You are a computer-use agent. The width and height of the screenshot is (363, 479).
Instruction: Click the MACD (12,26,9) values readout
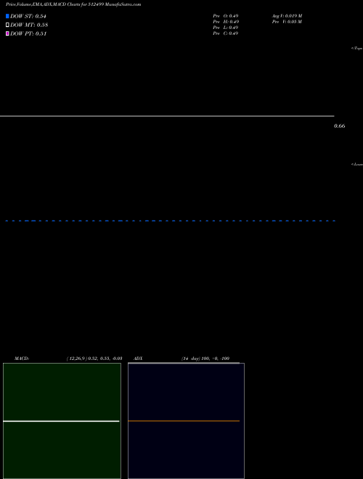pos(94,359)
